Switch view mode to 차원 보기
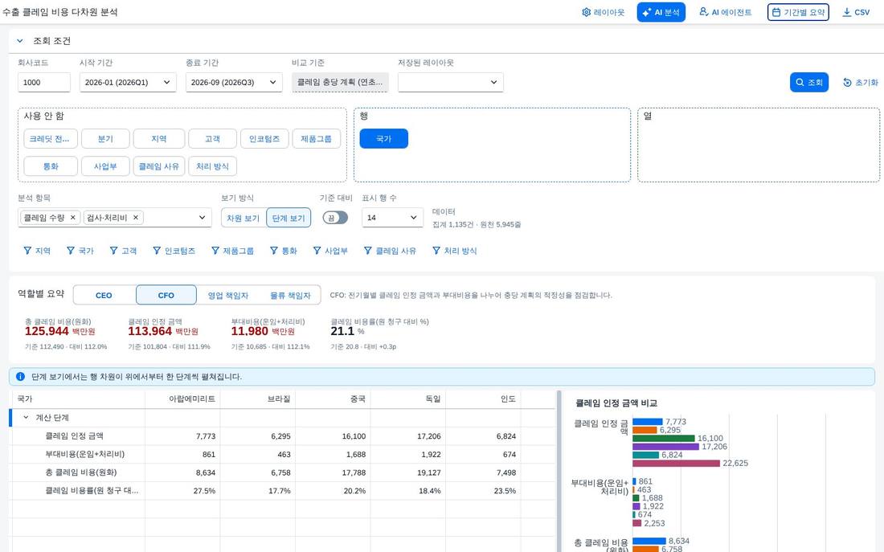The image size is (884, 552). point(243,219)
